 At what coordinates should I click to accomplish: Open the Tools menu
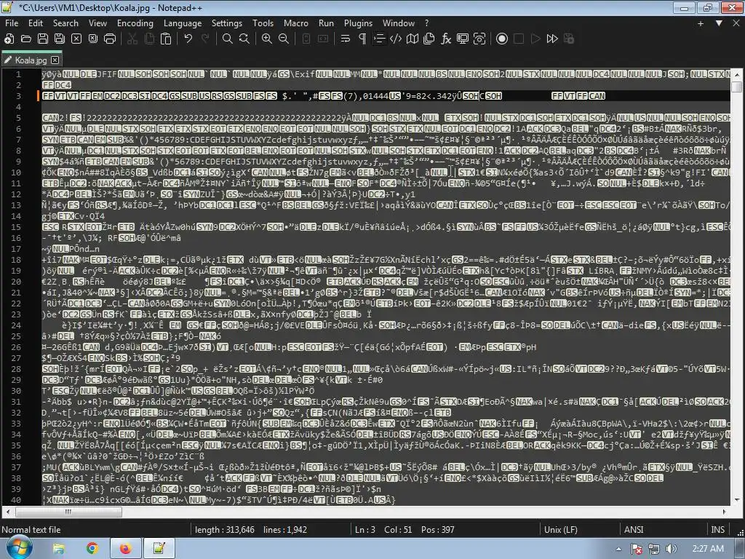click(x=263, y=23)
